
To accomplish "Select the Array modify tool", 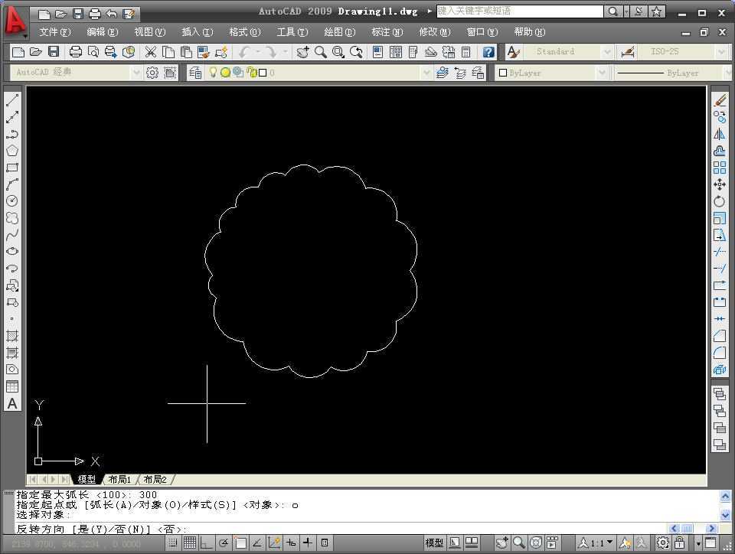I will (x=720, y=168).
